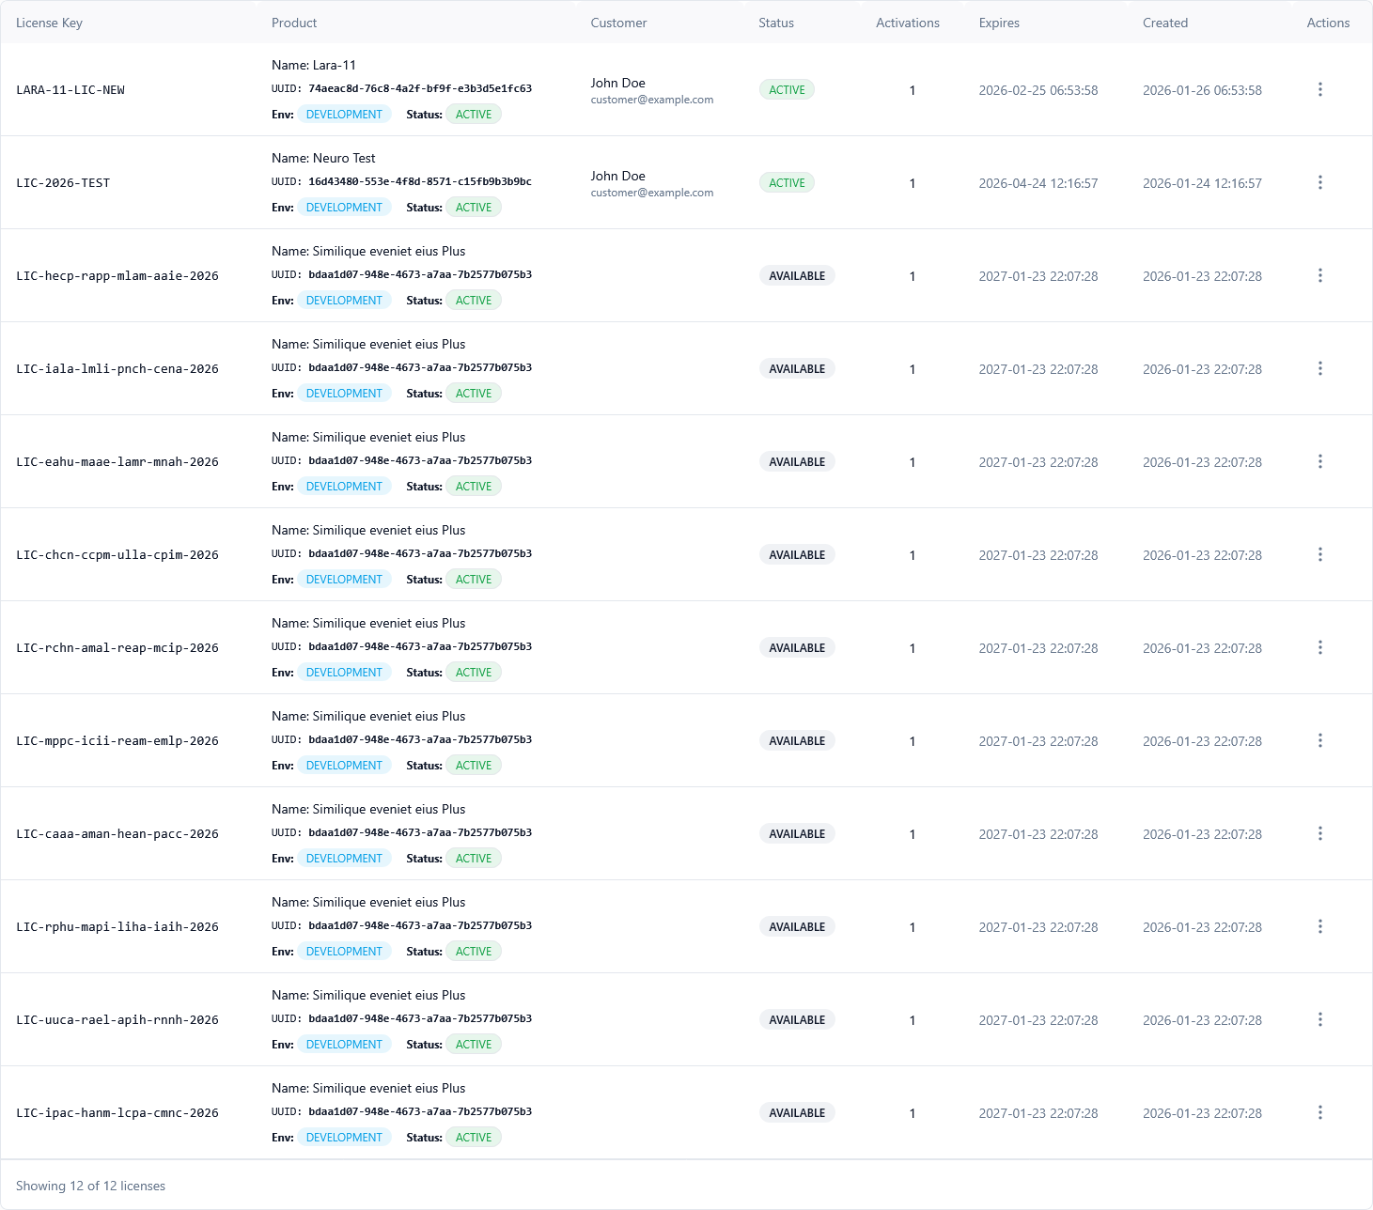Screen dimensions: 1373x1210
Task: Sort by the Expires column header
Action: [999, 23]
